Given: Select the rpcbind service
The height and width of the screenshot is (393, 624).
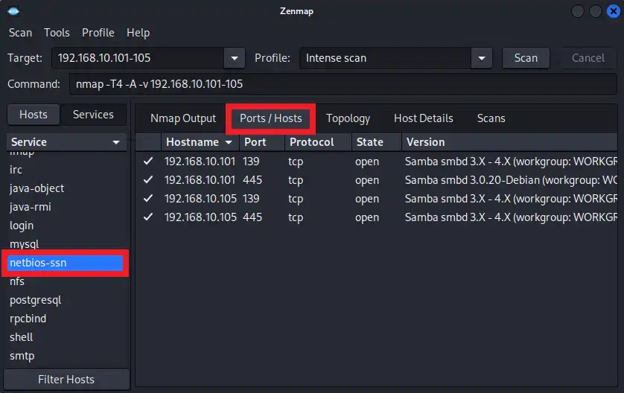Looking at the screenshot, I should click(x=66, y=319).
